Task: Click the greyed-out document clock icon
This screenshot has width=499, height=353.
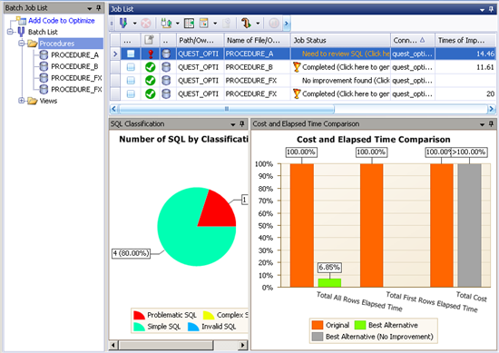Action: tap(227, 23)
